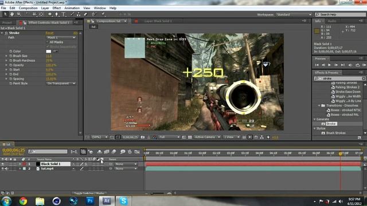Collapse the Generate effects category
Viewport: 367px width, 206px height.
[315, 120]
